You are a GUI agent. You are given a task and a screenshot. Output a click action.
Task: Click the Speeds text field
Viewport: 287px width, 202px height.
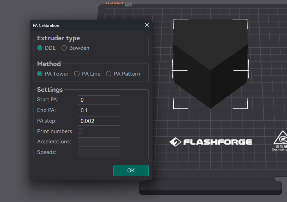click(x=99, y=153)
